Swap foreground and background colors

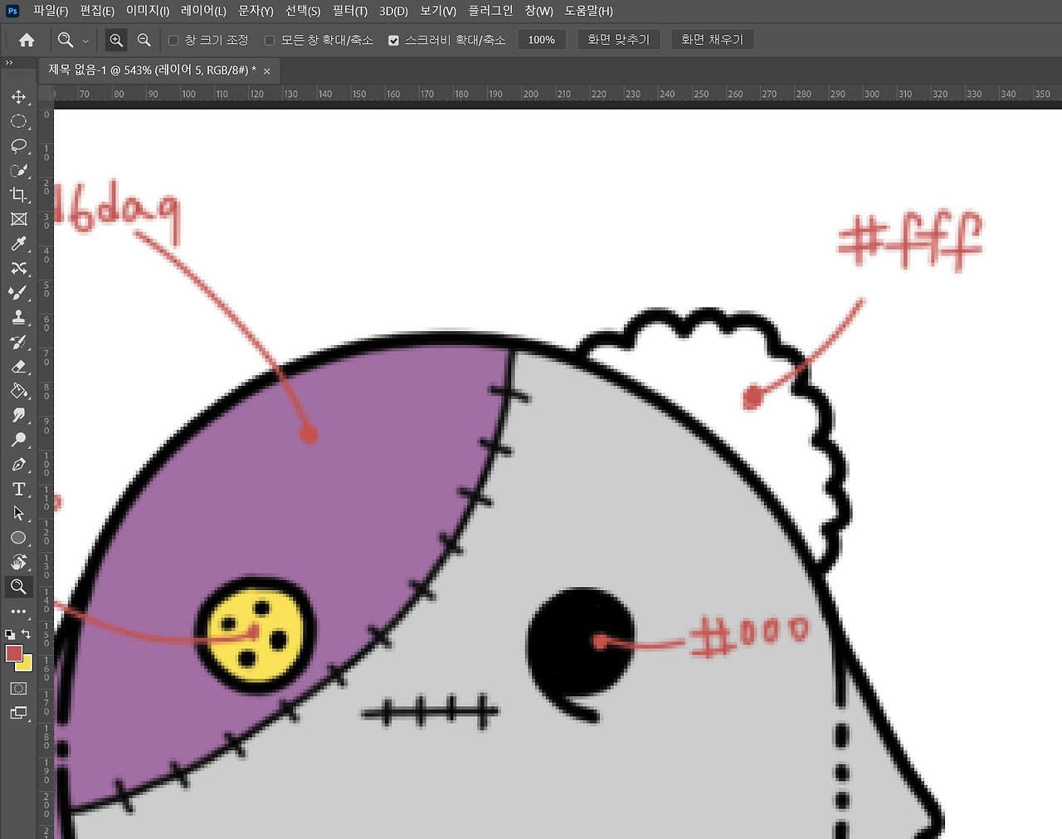26,634
